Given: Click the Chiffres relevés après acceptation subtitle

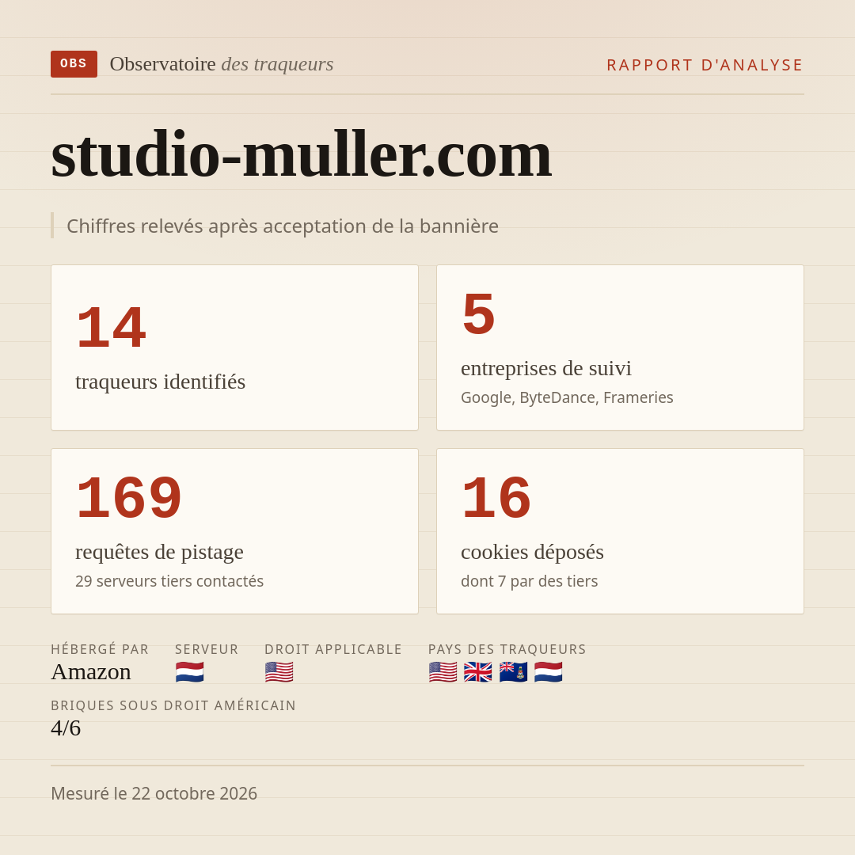Looking at the screenshot, I should [283, 226].
